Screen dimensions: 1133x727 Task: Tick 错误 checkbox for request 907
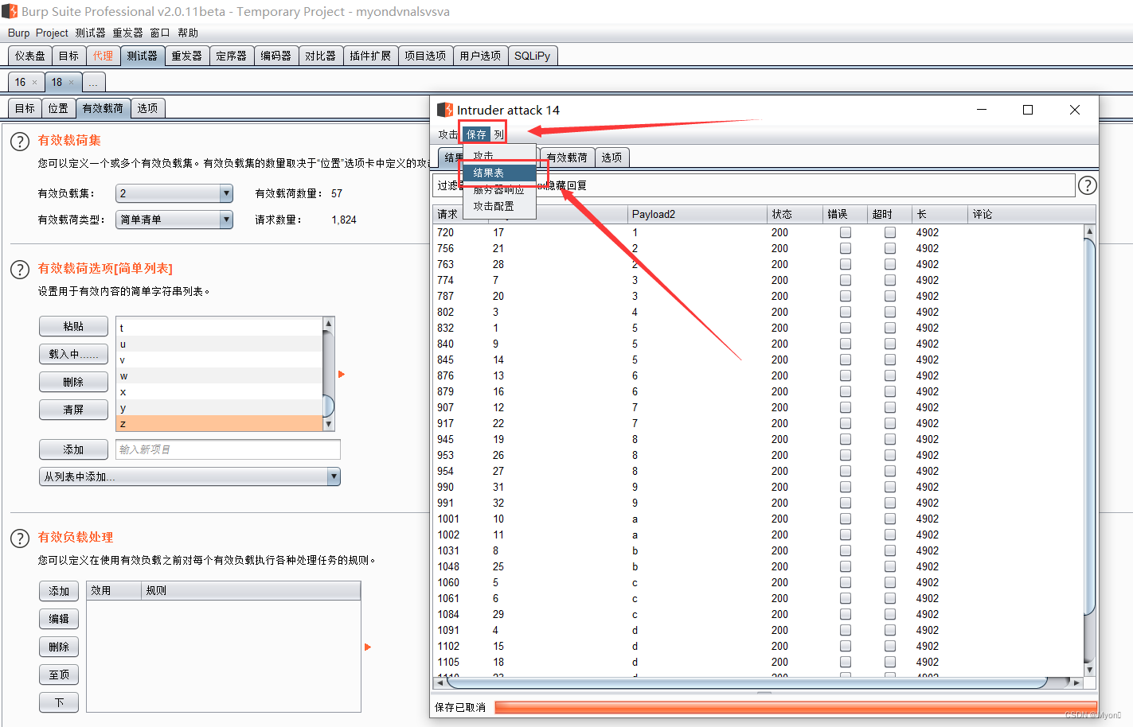pos(846,407)
